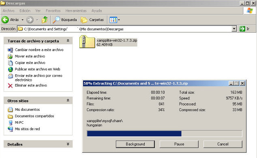Screen dimensions: 257x158
Task: Open the Herramientas menu
Action: click(76, 11)
